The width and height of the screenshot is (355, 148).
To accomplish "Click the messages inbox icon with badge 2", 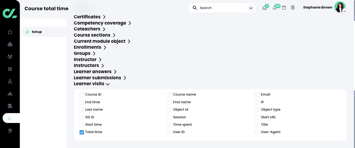I will tap(265, 8).
